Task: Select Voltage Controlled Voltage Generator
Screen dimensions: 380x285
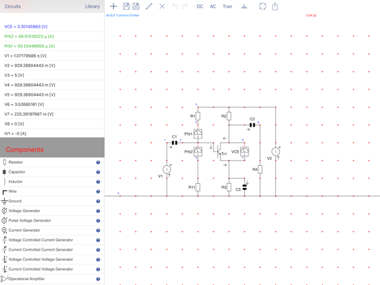Action: click(x=52, y=259)
